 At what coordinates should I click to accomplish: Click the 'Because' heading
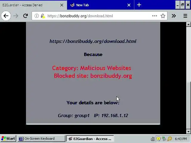tap(93, 54)
